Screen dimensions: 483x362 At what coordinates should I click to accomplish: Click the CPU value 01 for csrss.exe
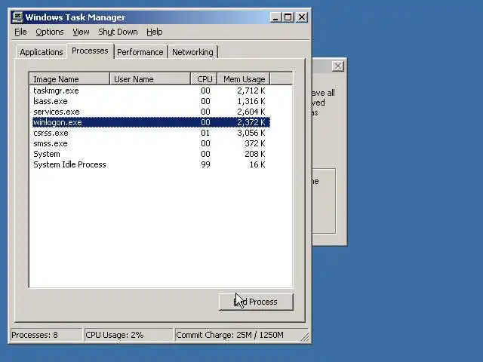pos(205,133)
